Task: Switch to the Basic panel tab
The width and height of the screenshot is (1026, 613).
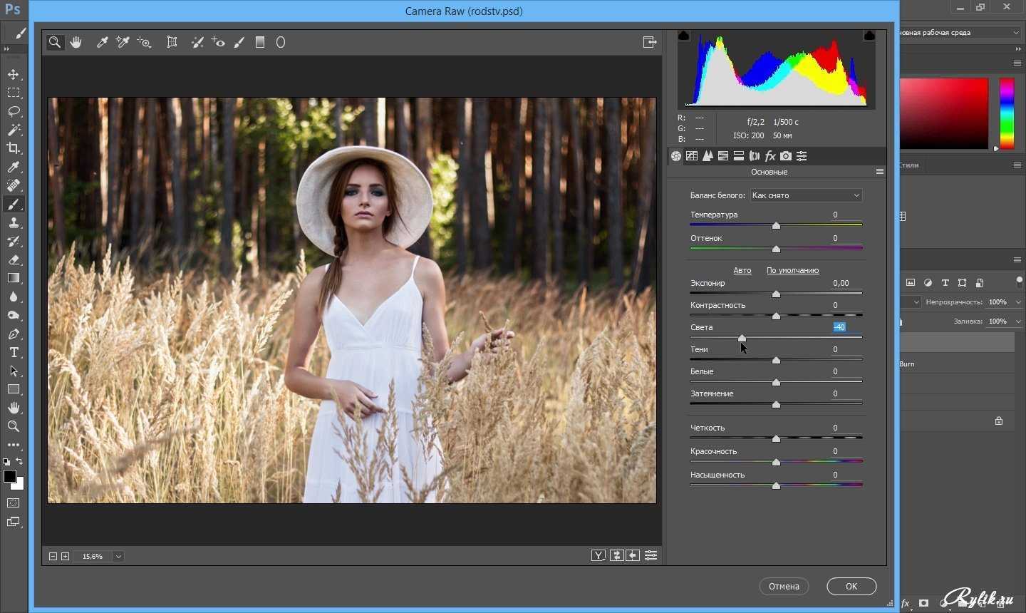Action: click(x=676, y=156)
